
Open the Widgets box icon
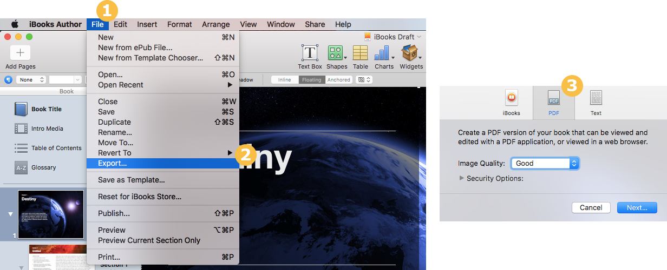point(409,53)
